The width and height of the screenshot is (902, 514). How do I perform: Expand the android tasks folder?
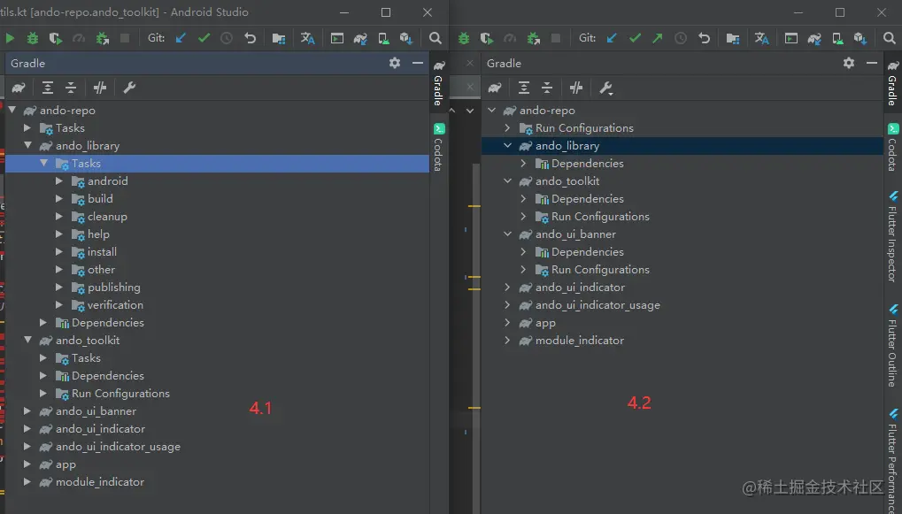[x=58, y=181]
